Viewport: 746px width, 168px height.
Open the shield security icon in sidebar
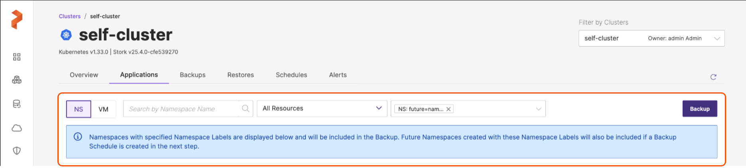(17, 150)
